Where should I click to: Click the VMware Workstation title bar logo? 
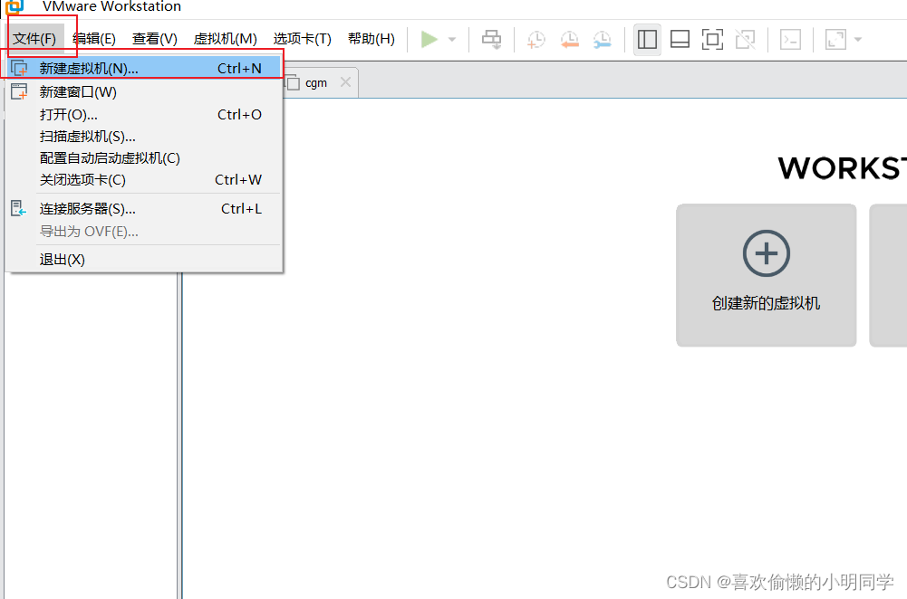(14, 6)
